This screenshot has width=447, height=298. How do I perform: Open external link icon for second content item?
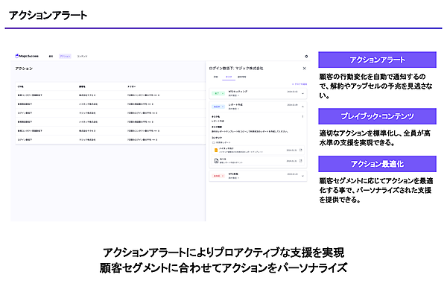(301, 159)
